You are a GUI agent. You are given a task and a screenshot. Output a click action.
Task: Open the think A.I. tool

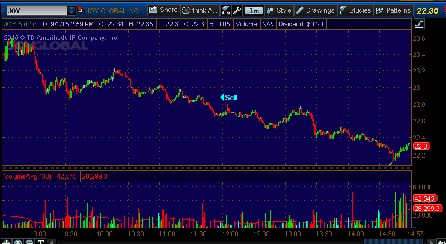click(x=199, y=10)
